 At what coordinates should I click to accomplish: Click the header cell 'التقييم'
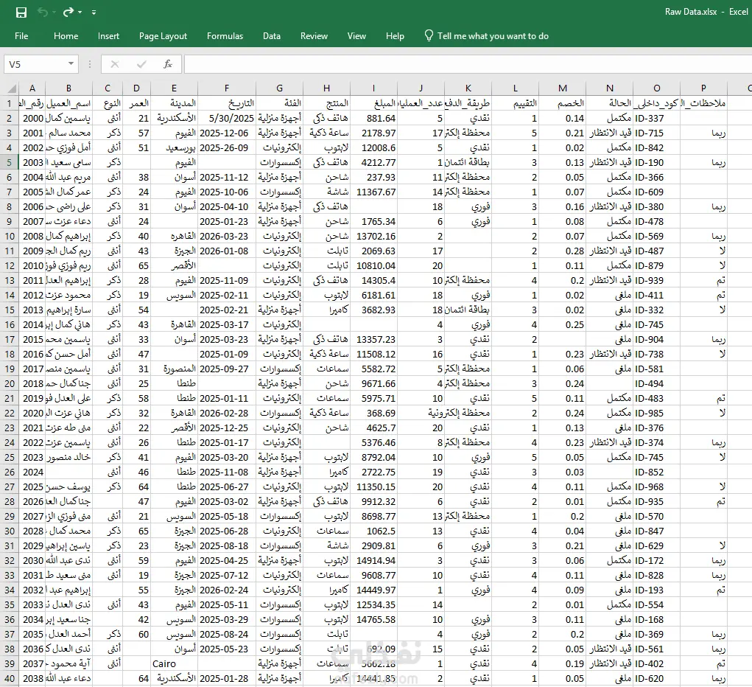pyautogui.click(x=515, y=103)
